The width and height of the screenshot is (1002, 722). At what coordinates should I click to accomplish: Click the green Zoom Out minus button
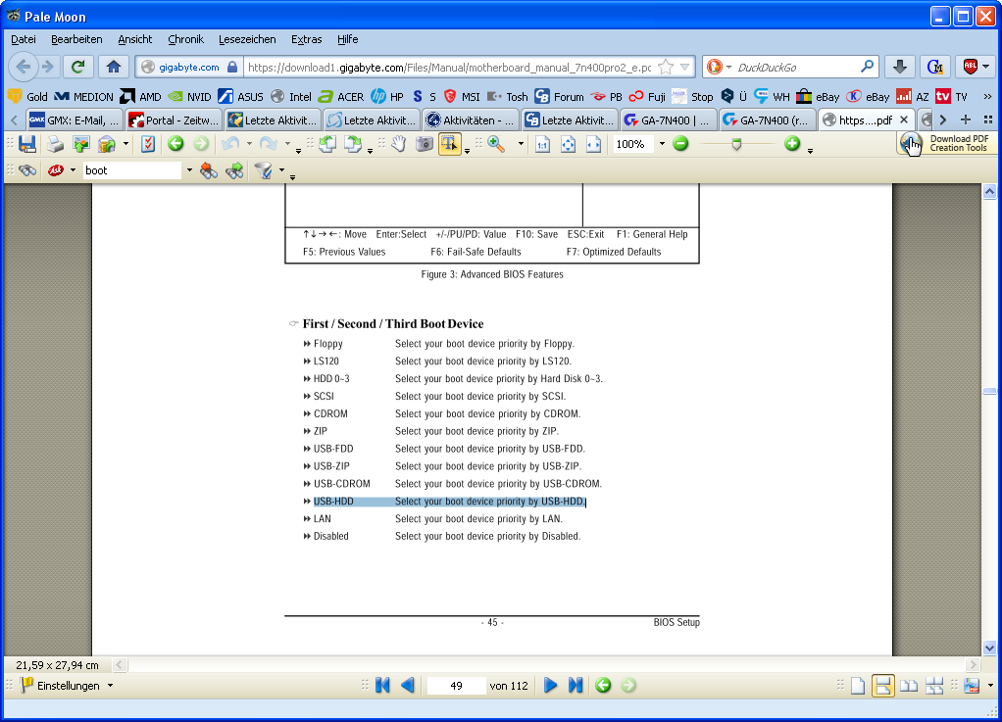click(680, 144)
